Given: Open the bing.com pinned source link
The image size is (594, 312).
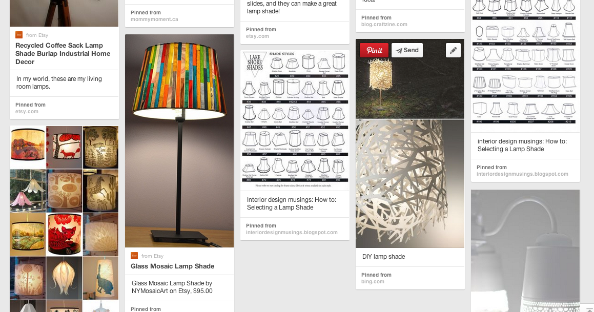Looking at the screenshot, I should coord(373,282).
